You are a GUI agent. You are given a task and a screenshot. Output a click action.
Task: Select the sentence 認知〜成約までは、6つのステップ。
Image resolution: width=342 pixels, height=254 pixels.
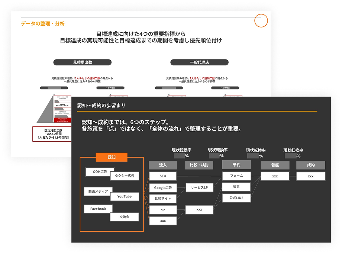pyautogui.click(x=125, y=122)
